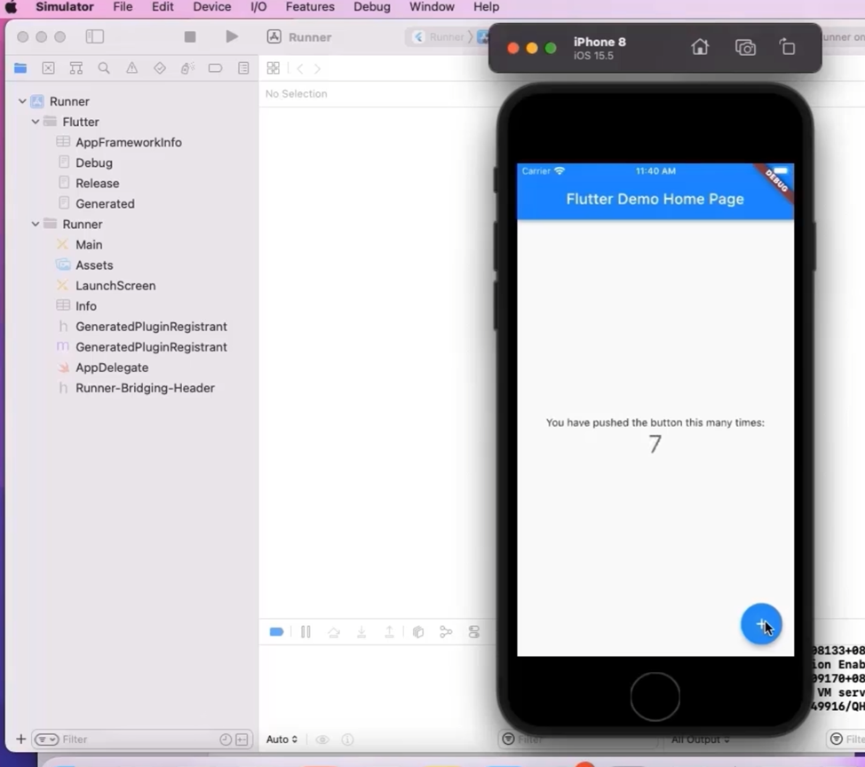Viewport: 865px width, 767px height.
Task: Step into in debug bar
Action: pyautogui.click(x=361, y=632)
